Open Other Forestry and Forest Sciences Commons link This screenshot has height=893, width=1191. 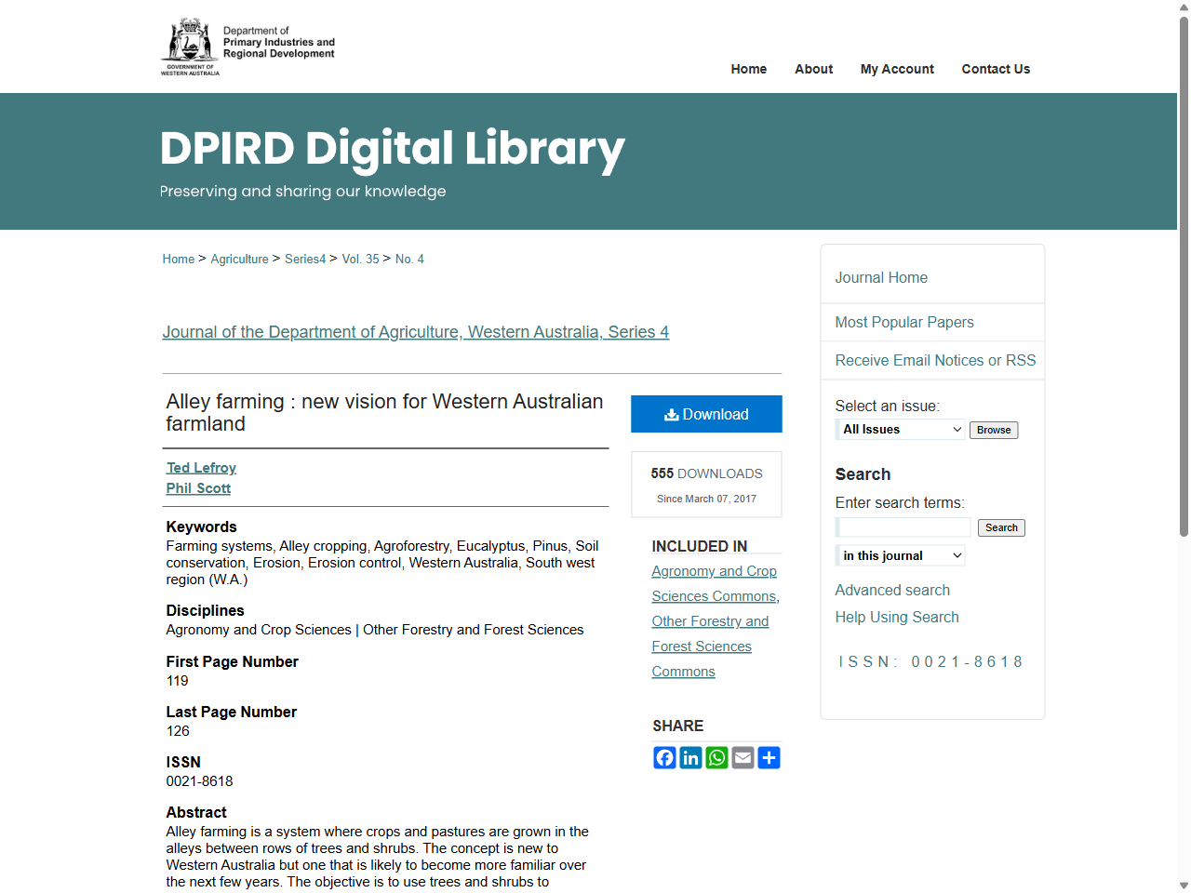point(710,646)
